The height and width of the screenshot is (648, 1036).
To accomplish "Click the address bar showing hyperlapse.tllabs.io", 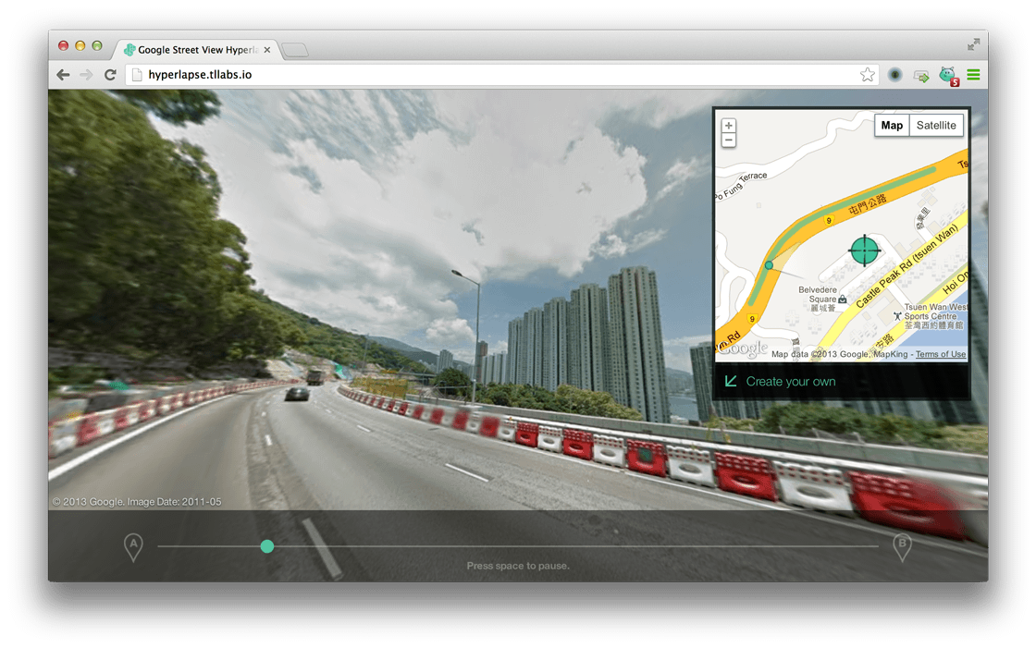I will click(x=502, y=75).
